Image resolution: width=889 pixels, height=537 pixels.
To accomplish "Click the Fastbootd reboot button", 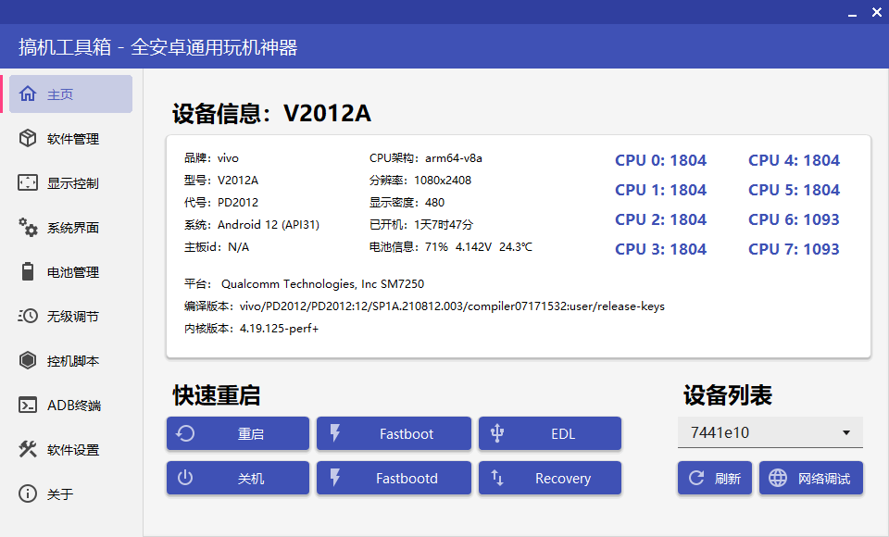I will [x=394, y=478].
